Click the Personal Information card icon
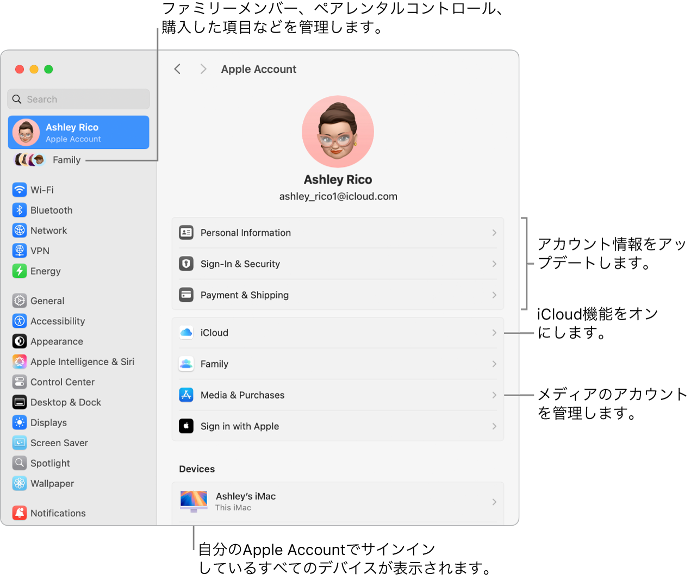 (x=186, y=233)
